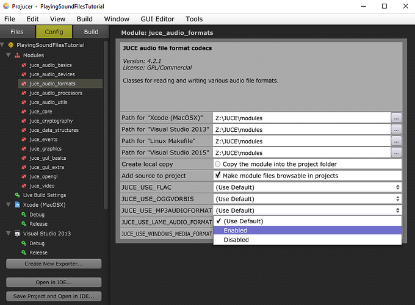Image resolution: width=415 pixels, height=305 pixels.
Task: Click the juce_gui_extra module icon
Action: point(24,167)
